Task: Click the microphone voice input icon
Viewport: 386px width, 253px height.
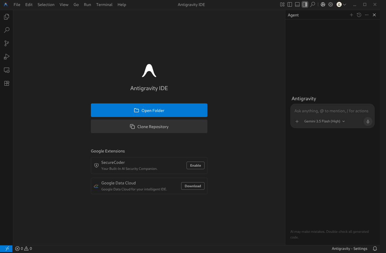Action: pyautogui.click(x=368, y=121)
